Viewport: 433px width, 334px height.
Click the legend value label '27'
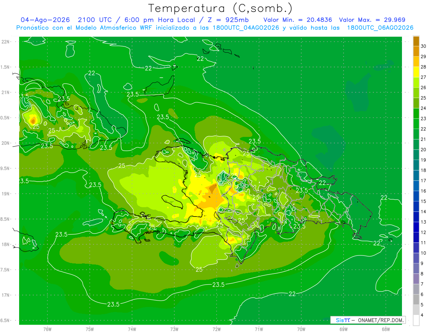click(424, 77)
